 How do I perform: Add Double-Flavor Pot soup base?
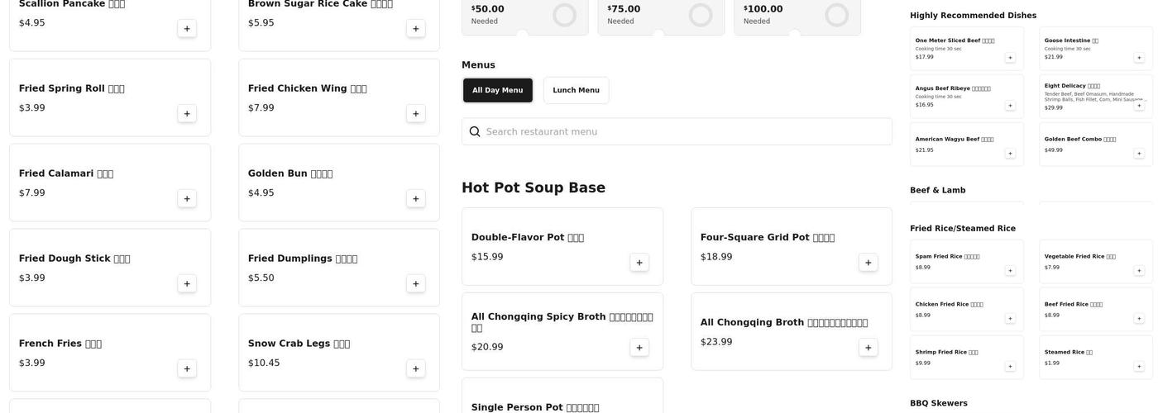[639, 263]
